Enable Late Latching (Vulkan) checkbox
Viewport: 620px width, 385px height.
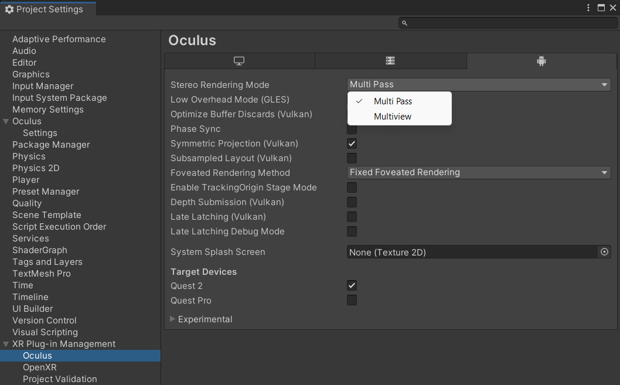point(352,217)
